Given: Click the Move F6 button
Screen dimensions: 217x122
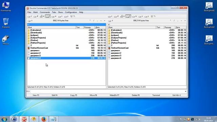Looking at the screenshot, I should 93,95.
